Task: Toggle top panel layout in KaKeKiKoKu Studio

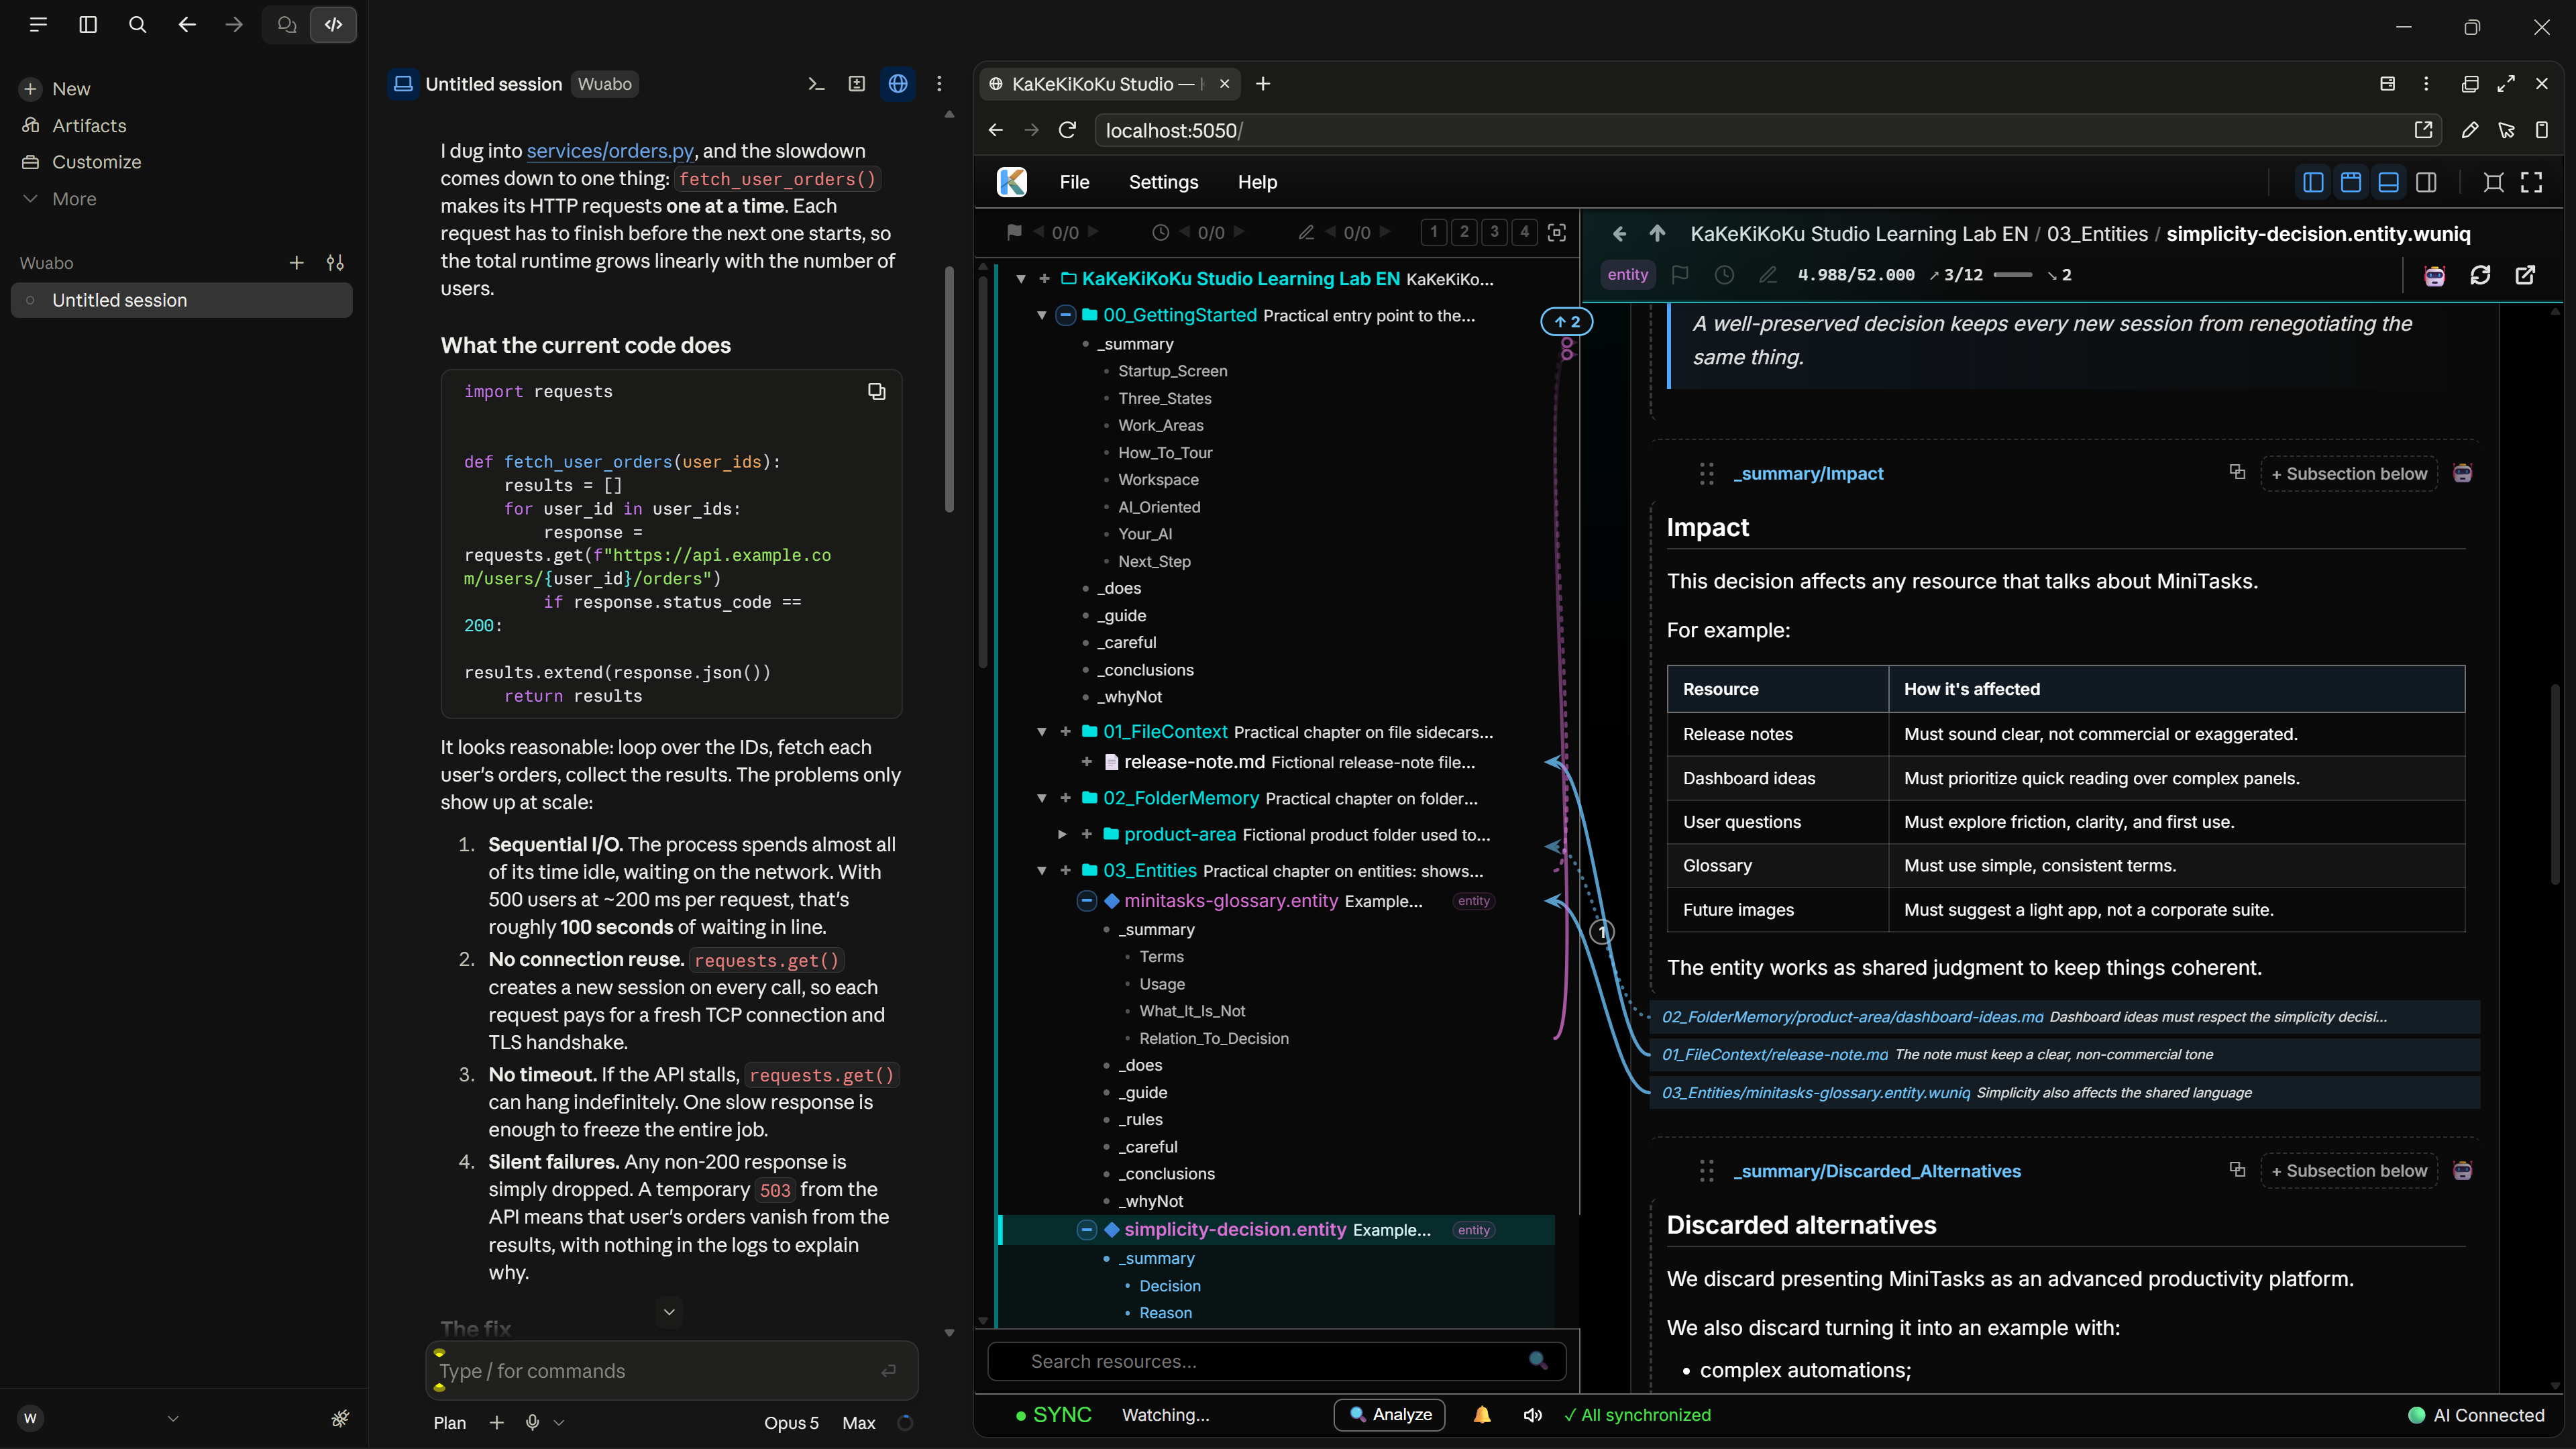Action: 2351,182
